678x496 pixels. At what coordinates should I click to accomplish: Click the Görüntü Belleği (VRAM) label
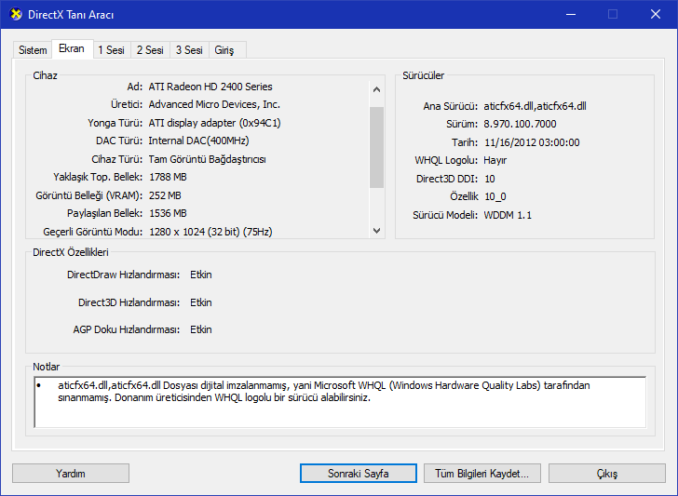click(x=89, y=195)
